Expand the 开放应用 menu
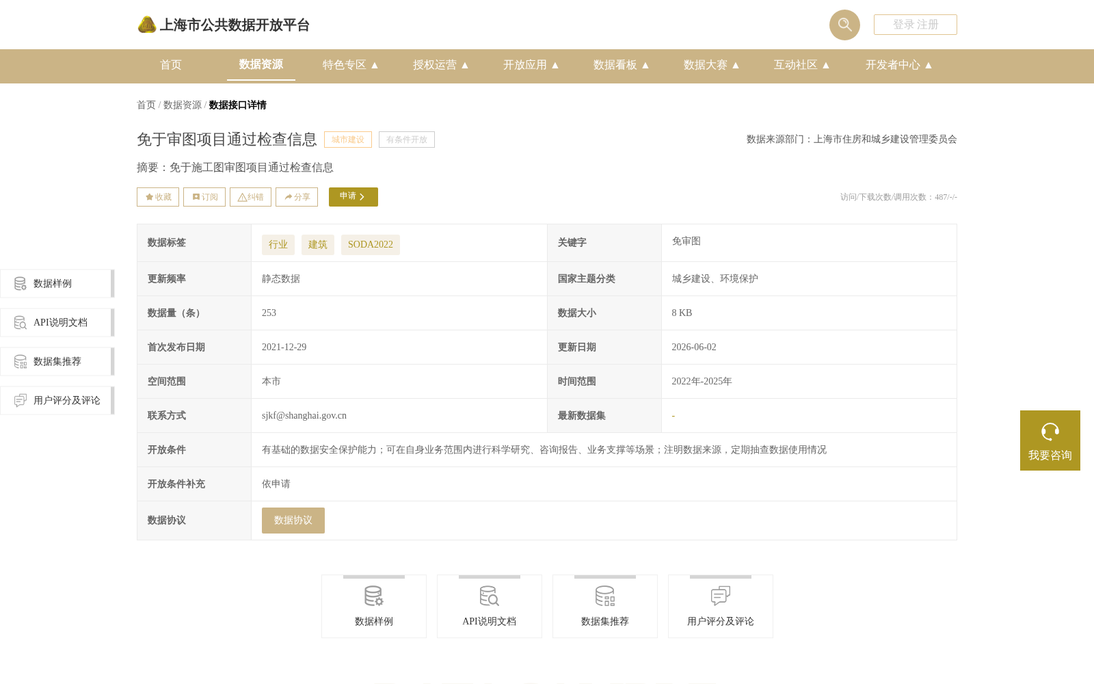This screenshot has height=684, width=1094. (531, 65)
